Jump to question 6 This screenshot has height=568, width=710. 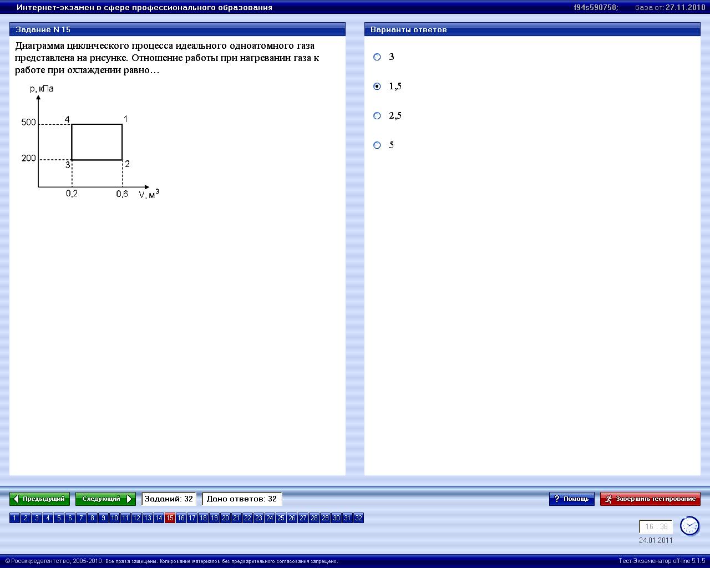[70, 518]
